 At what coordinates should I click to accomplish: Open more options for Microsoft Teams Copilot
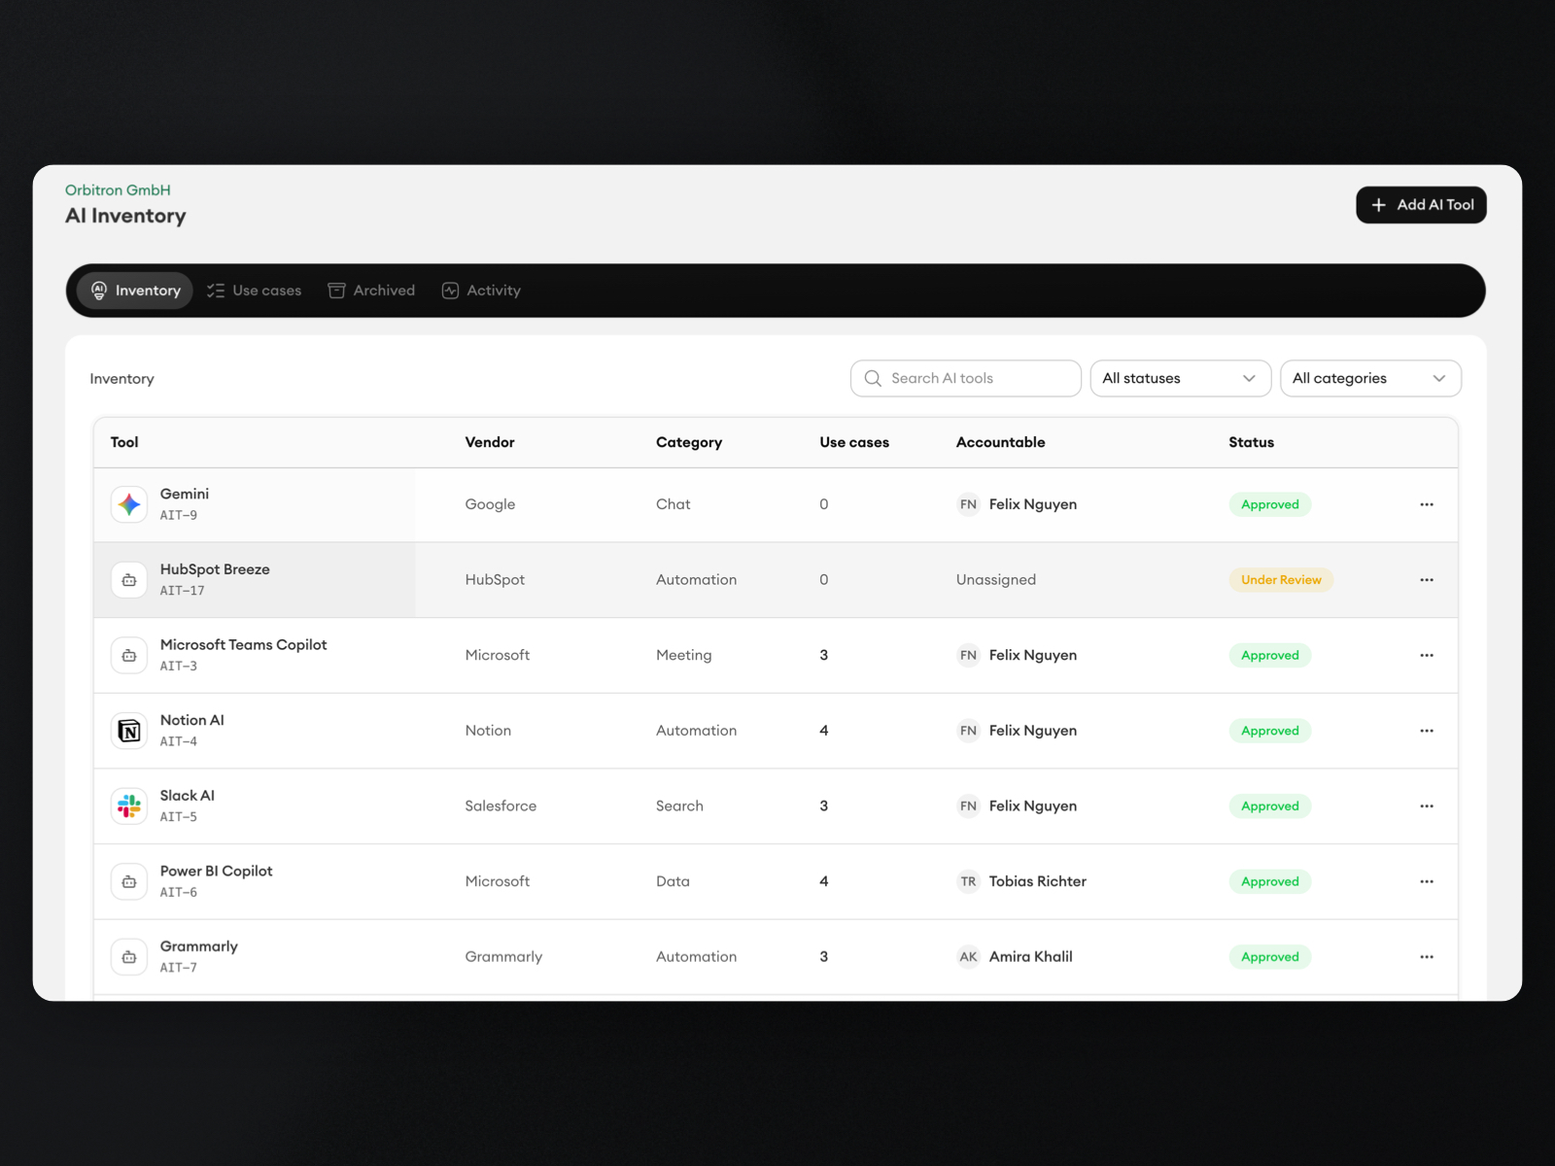(1427, 655)
